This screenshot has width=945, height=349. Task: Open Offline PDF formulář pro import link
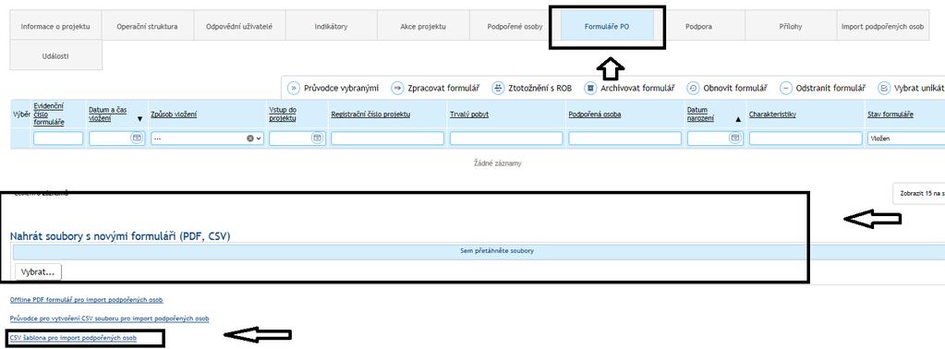[x=86, y=299]
